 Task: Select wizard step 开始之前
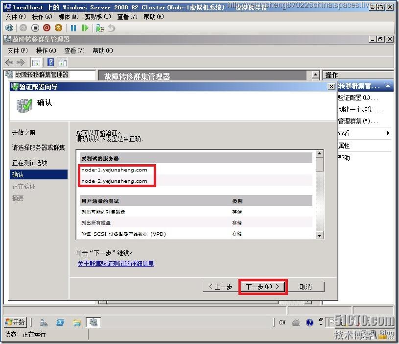click(x=23, y=133)
